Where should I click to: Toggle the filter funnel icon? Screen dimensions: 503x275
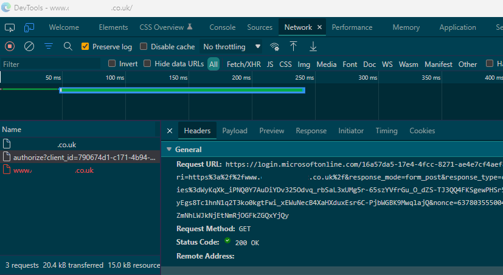coord(49,46)
